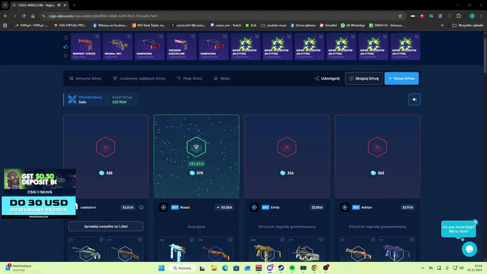Show more bookmarks overflow chevron
Viewport: 487px width, 274px height.
point(442,25)
